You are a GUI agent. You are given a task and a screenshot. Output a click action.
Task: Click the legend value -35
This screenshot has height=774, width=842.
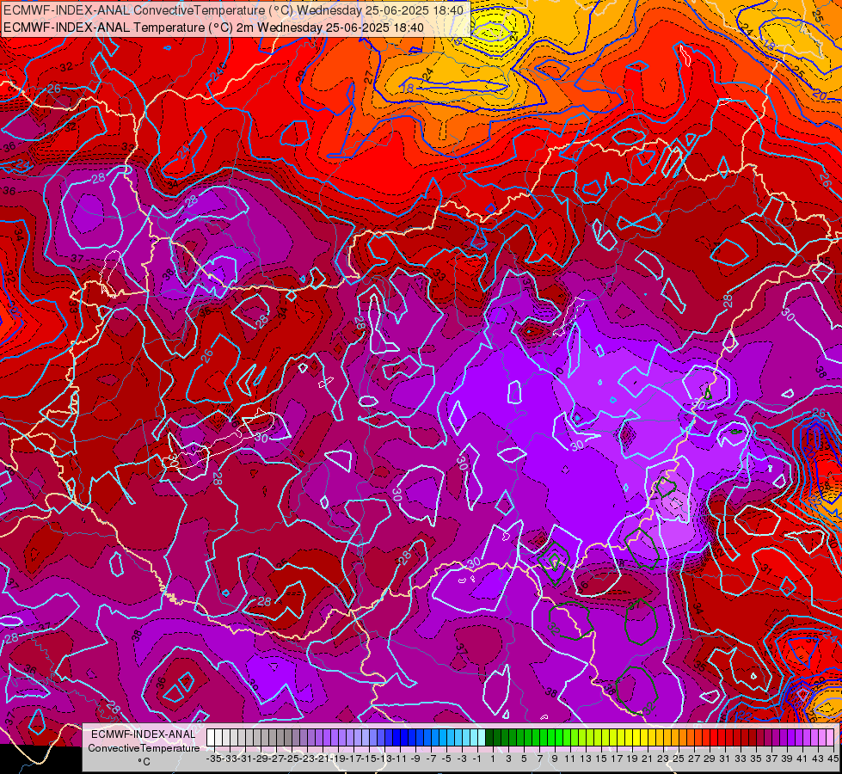pos(213,759)
